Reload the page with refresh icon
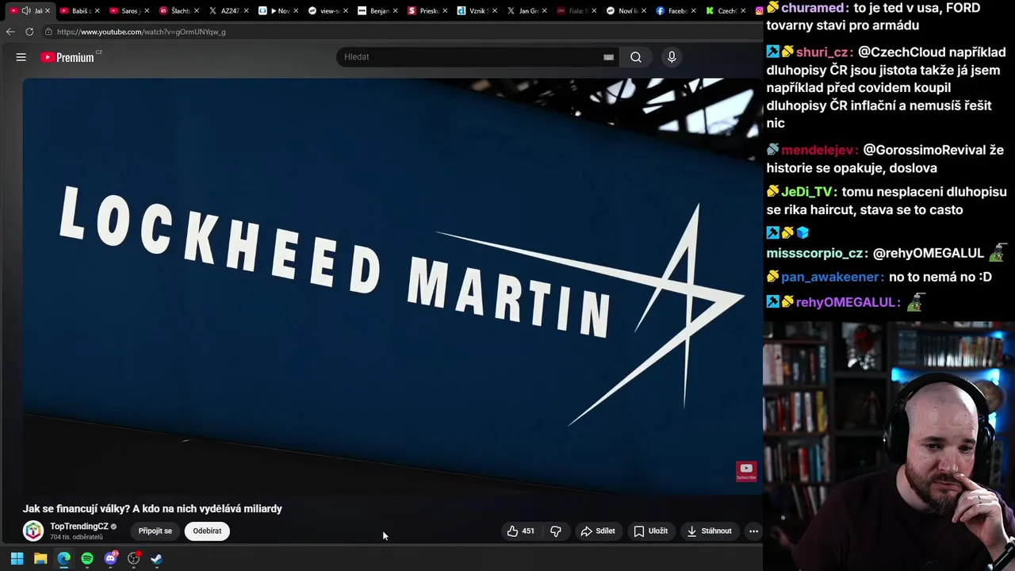Image resolution: width=1015 pixels, height=571 pixels. coord(29,32)
